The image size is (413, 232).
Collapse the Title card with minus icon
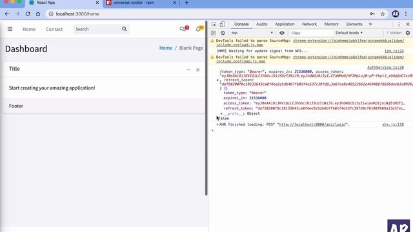pyautogui.click(x=188, y=70)
